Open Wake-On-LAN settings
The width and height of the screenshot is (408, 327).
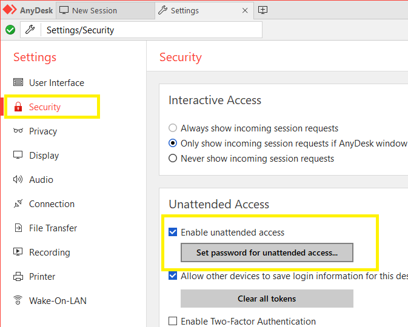pyautogui.click(x=58, y=301)
